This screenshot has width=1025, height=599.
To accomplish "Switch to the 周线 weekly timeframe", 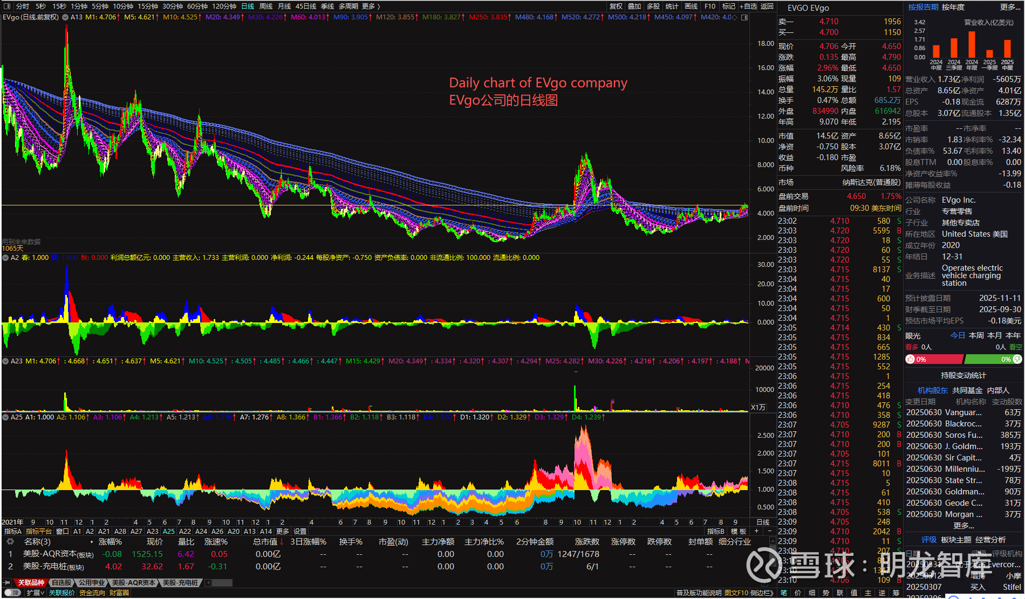I will 266,6.
